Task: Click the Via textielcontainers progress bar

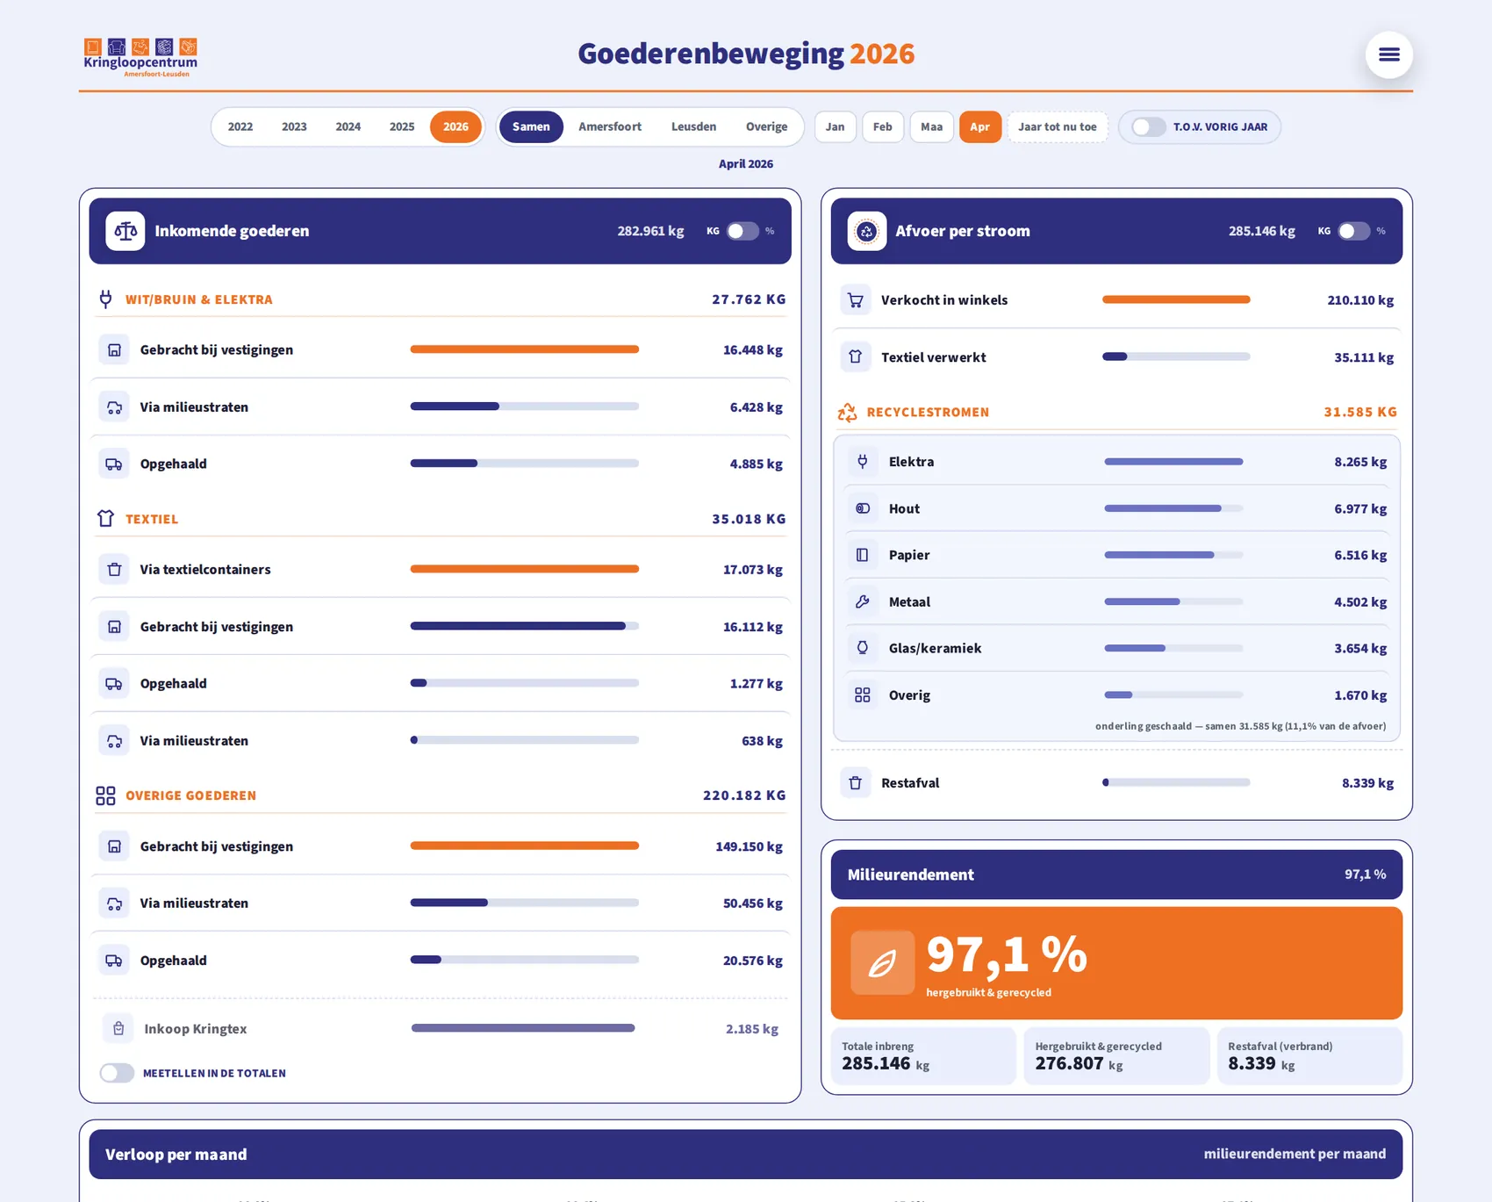Action: (x=525, y=569)
